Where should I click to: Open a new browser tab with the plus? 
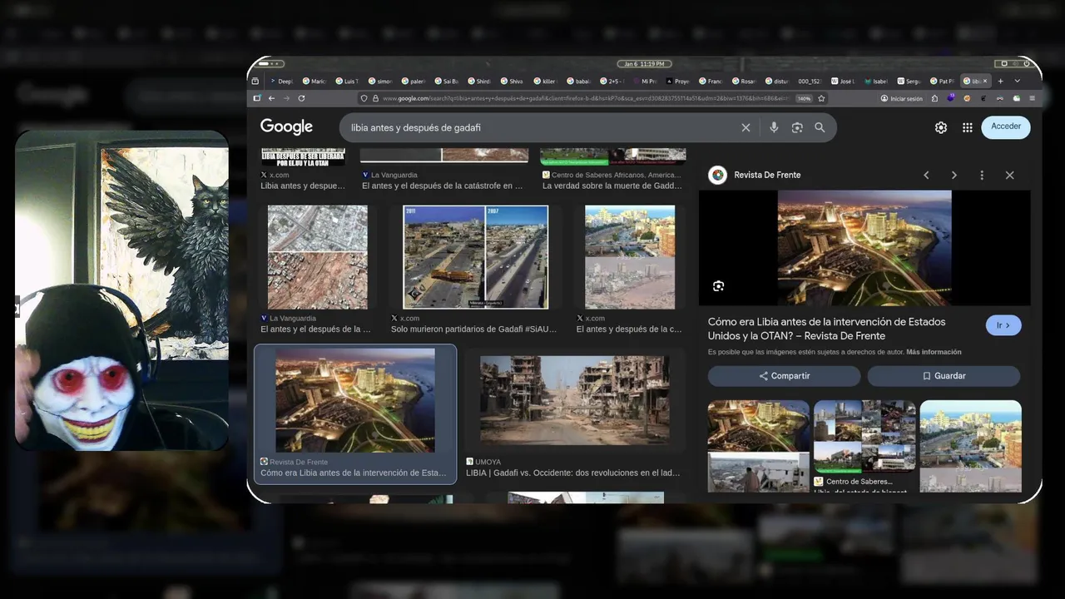click(1000, 81)
